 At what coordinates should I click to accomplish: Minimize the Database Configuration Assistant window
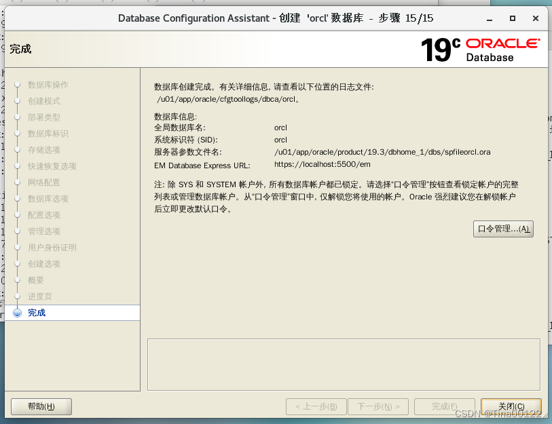pos(490,18)
